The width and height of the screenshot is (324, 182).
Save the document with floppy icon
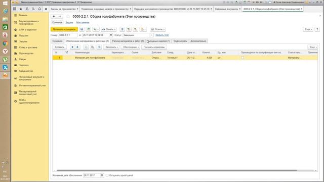82,29
